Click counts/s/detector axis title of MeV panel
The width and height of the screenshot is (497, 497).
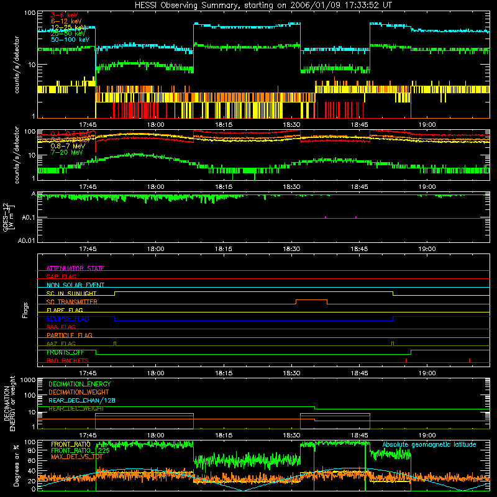click(17, 155)
